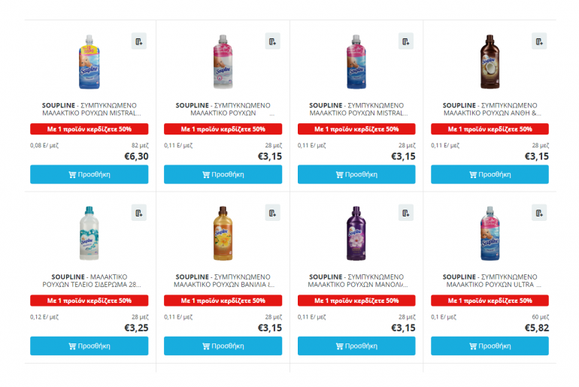Open Soupline ΤΕΛΕΙΟ ΣΙΔΕΡΩΜΑ product title
The height and width of the screenshot is (387, 579).
tap(89, 281)
